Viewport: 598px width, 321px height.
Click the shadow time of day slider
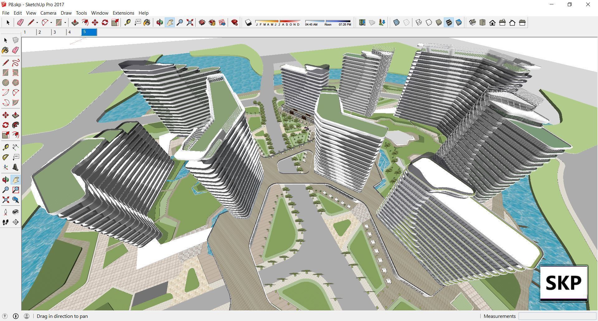(x=328, y=22)
